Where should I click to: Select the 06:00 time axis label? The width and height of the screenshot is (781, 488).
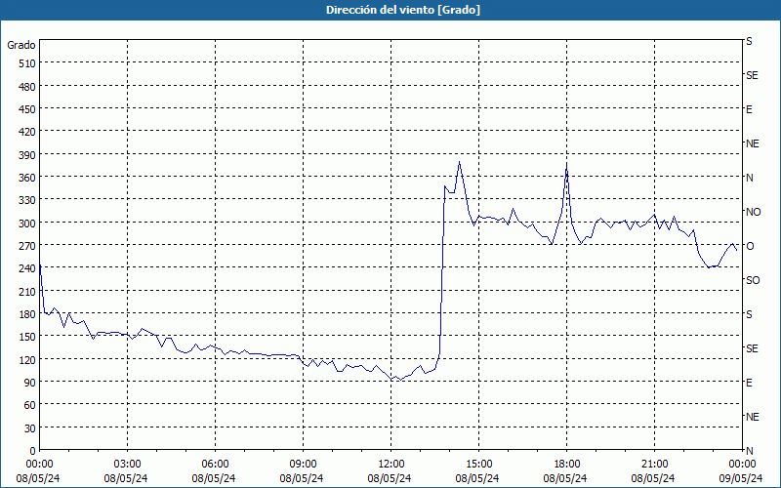coord(216,464)
